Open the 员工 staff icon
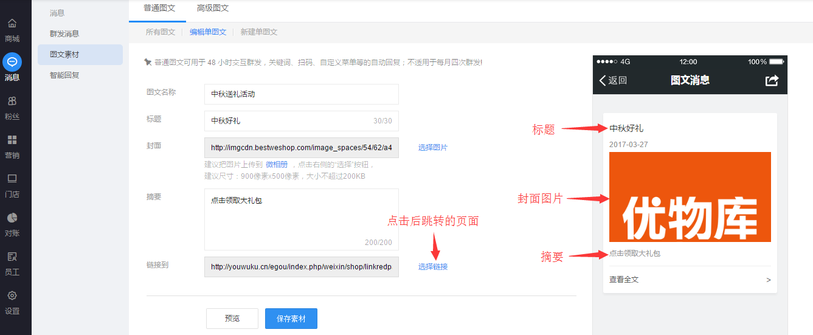 click(x=12, y=257)
